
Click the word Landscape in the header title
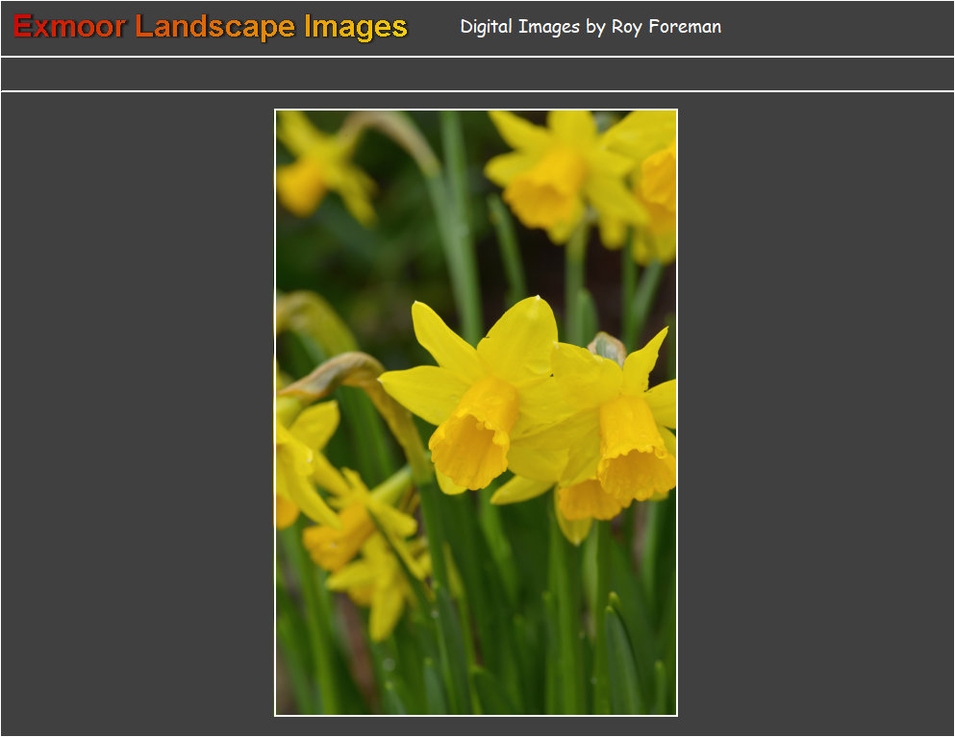point(214,27)
